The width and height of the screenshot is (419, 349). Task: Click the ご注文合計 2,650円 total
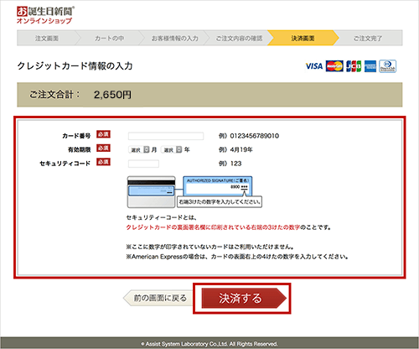click(80, 95)
